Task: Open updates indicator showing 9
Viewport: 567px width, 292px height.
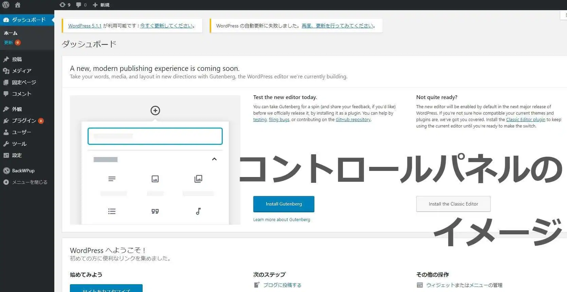Action: 65,5
